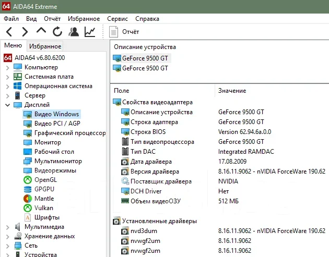329x257 pixels.
Task: Open the graph chart toolbar icon
Action: tap(90, 32)
